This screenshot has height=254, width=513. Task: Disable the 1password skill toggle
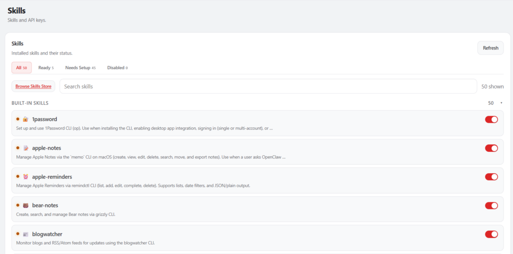coord(491,119)
